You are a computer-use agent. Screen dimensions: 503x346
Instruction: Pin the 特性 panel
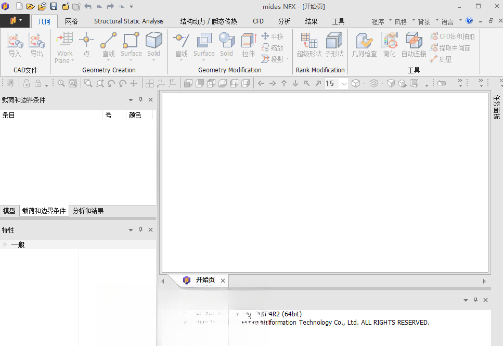tap(140, 230)
